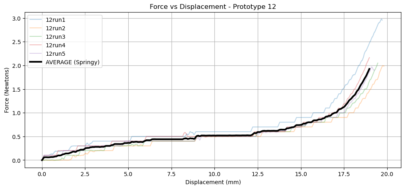Click the x-axis tick label '5.0'
This screenshot has width=405, height=189.
(x=128, y=174)
